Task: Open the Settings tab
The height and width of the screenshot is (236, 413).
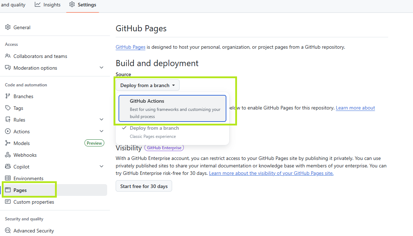Action: pyautogui.click(x=83, y=5)
